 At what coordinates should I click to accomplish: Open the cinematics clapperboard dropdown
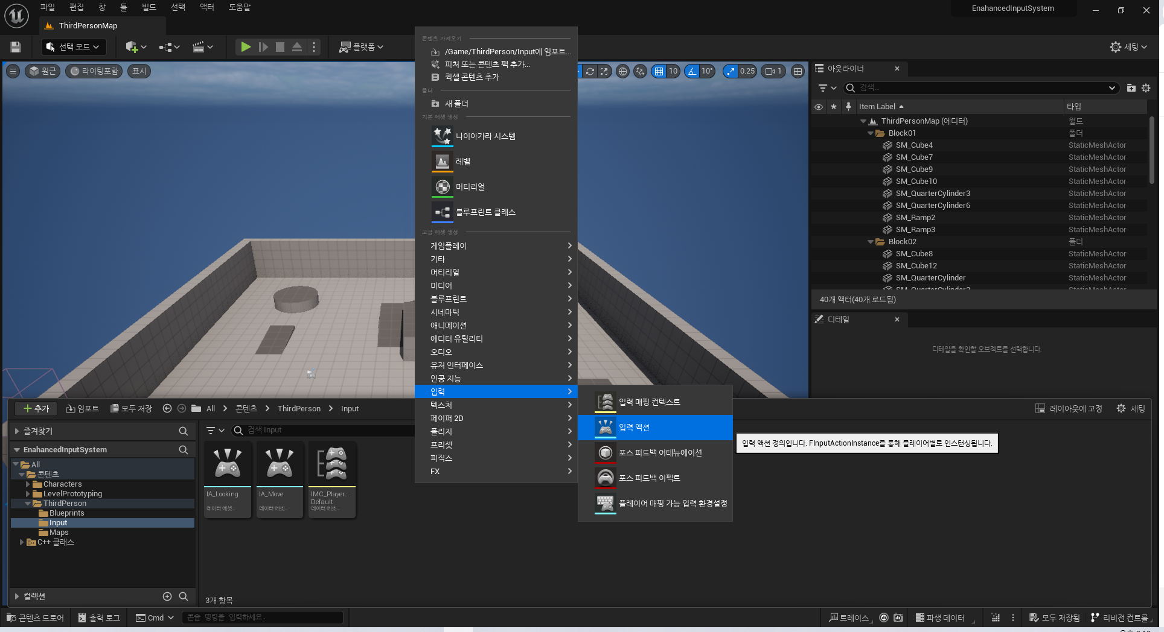202,47
